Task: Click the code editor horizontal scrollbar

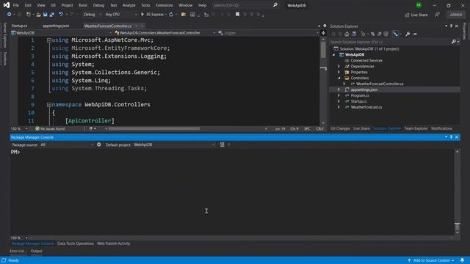Action: point(154,129)
